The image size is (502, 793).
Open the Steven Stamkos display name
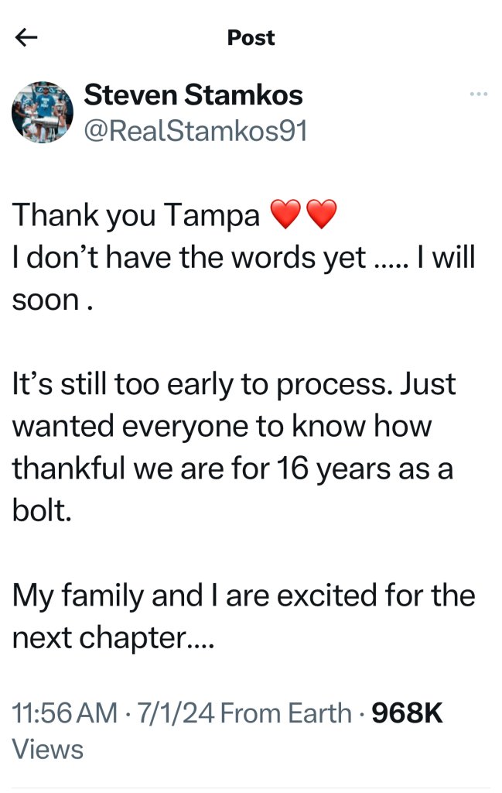tap(193, 95)
